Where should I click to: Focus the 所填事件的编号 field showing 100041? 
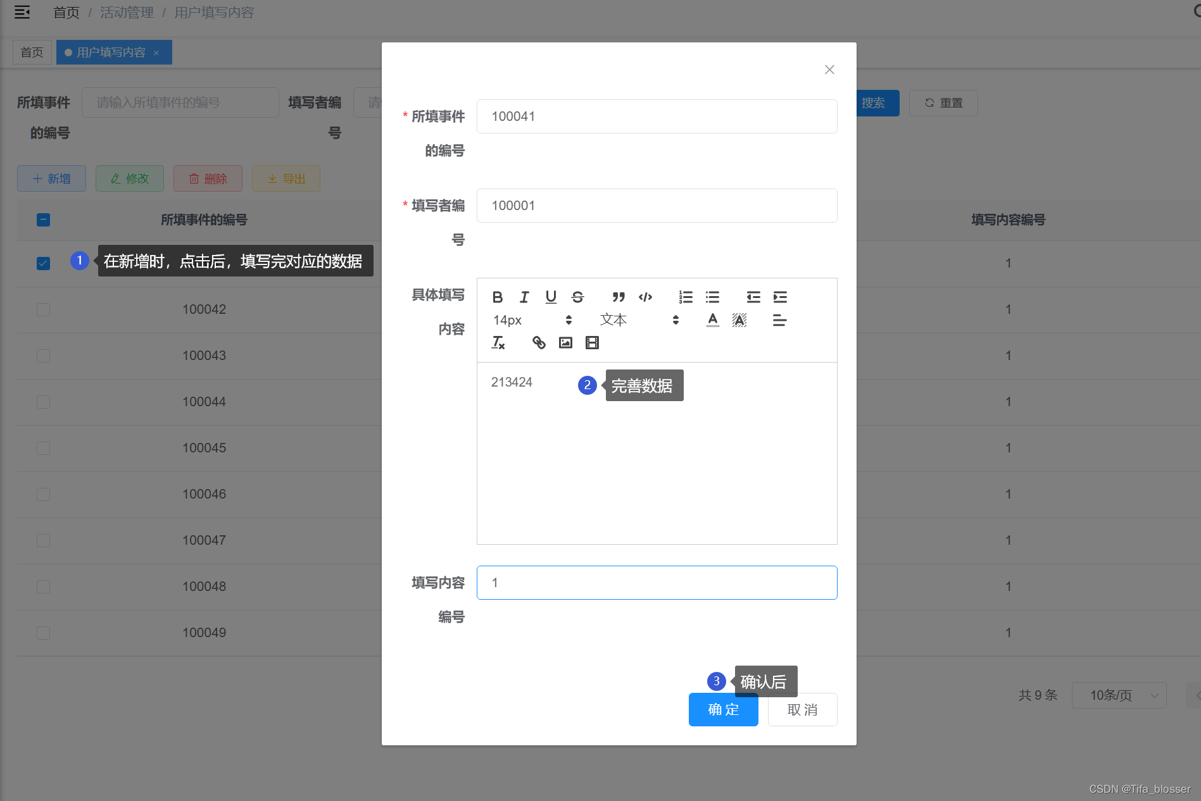[657, 116]
